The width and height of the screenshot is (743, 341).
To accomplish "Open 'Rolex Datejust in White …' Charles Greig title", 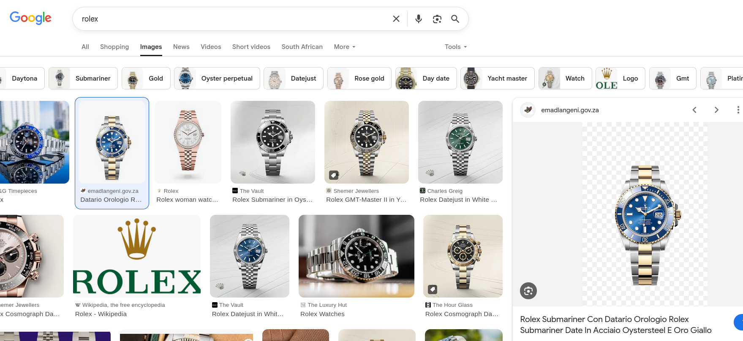I will pyautogui.click(x=459, y=200).
